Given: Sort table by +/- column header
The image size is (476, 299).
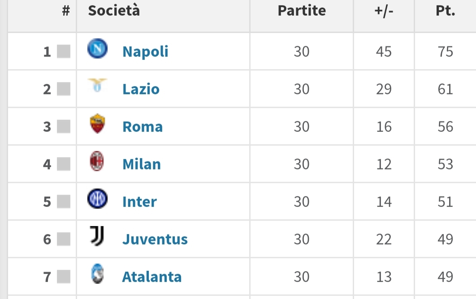Looking at the screenshot, I should pyautogui.click(x=384, y=11).
